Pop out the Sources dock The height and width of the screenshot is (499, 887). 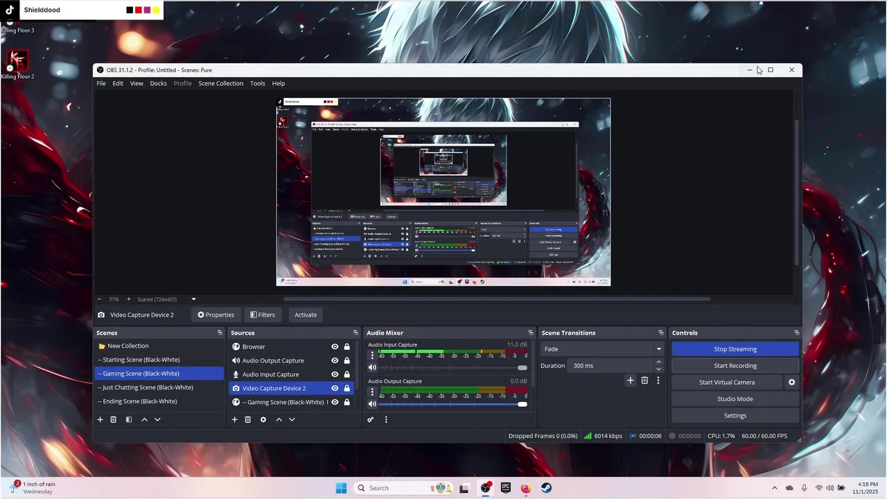tap(355, 333)
